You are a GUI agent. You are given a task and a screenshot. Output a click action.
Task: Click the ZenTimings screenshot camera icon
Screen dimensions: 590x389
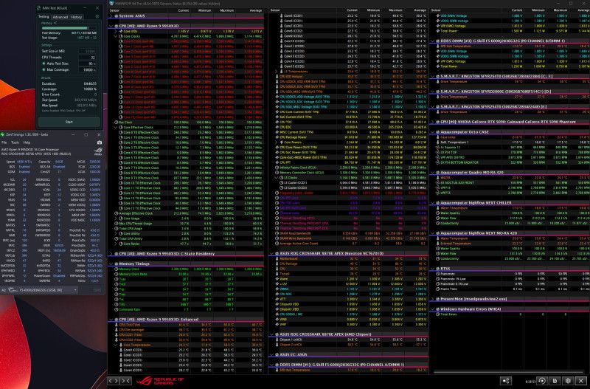pyautogui.click(x=99, y=142)
